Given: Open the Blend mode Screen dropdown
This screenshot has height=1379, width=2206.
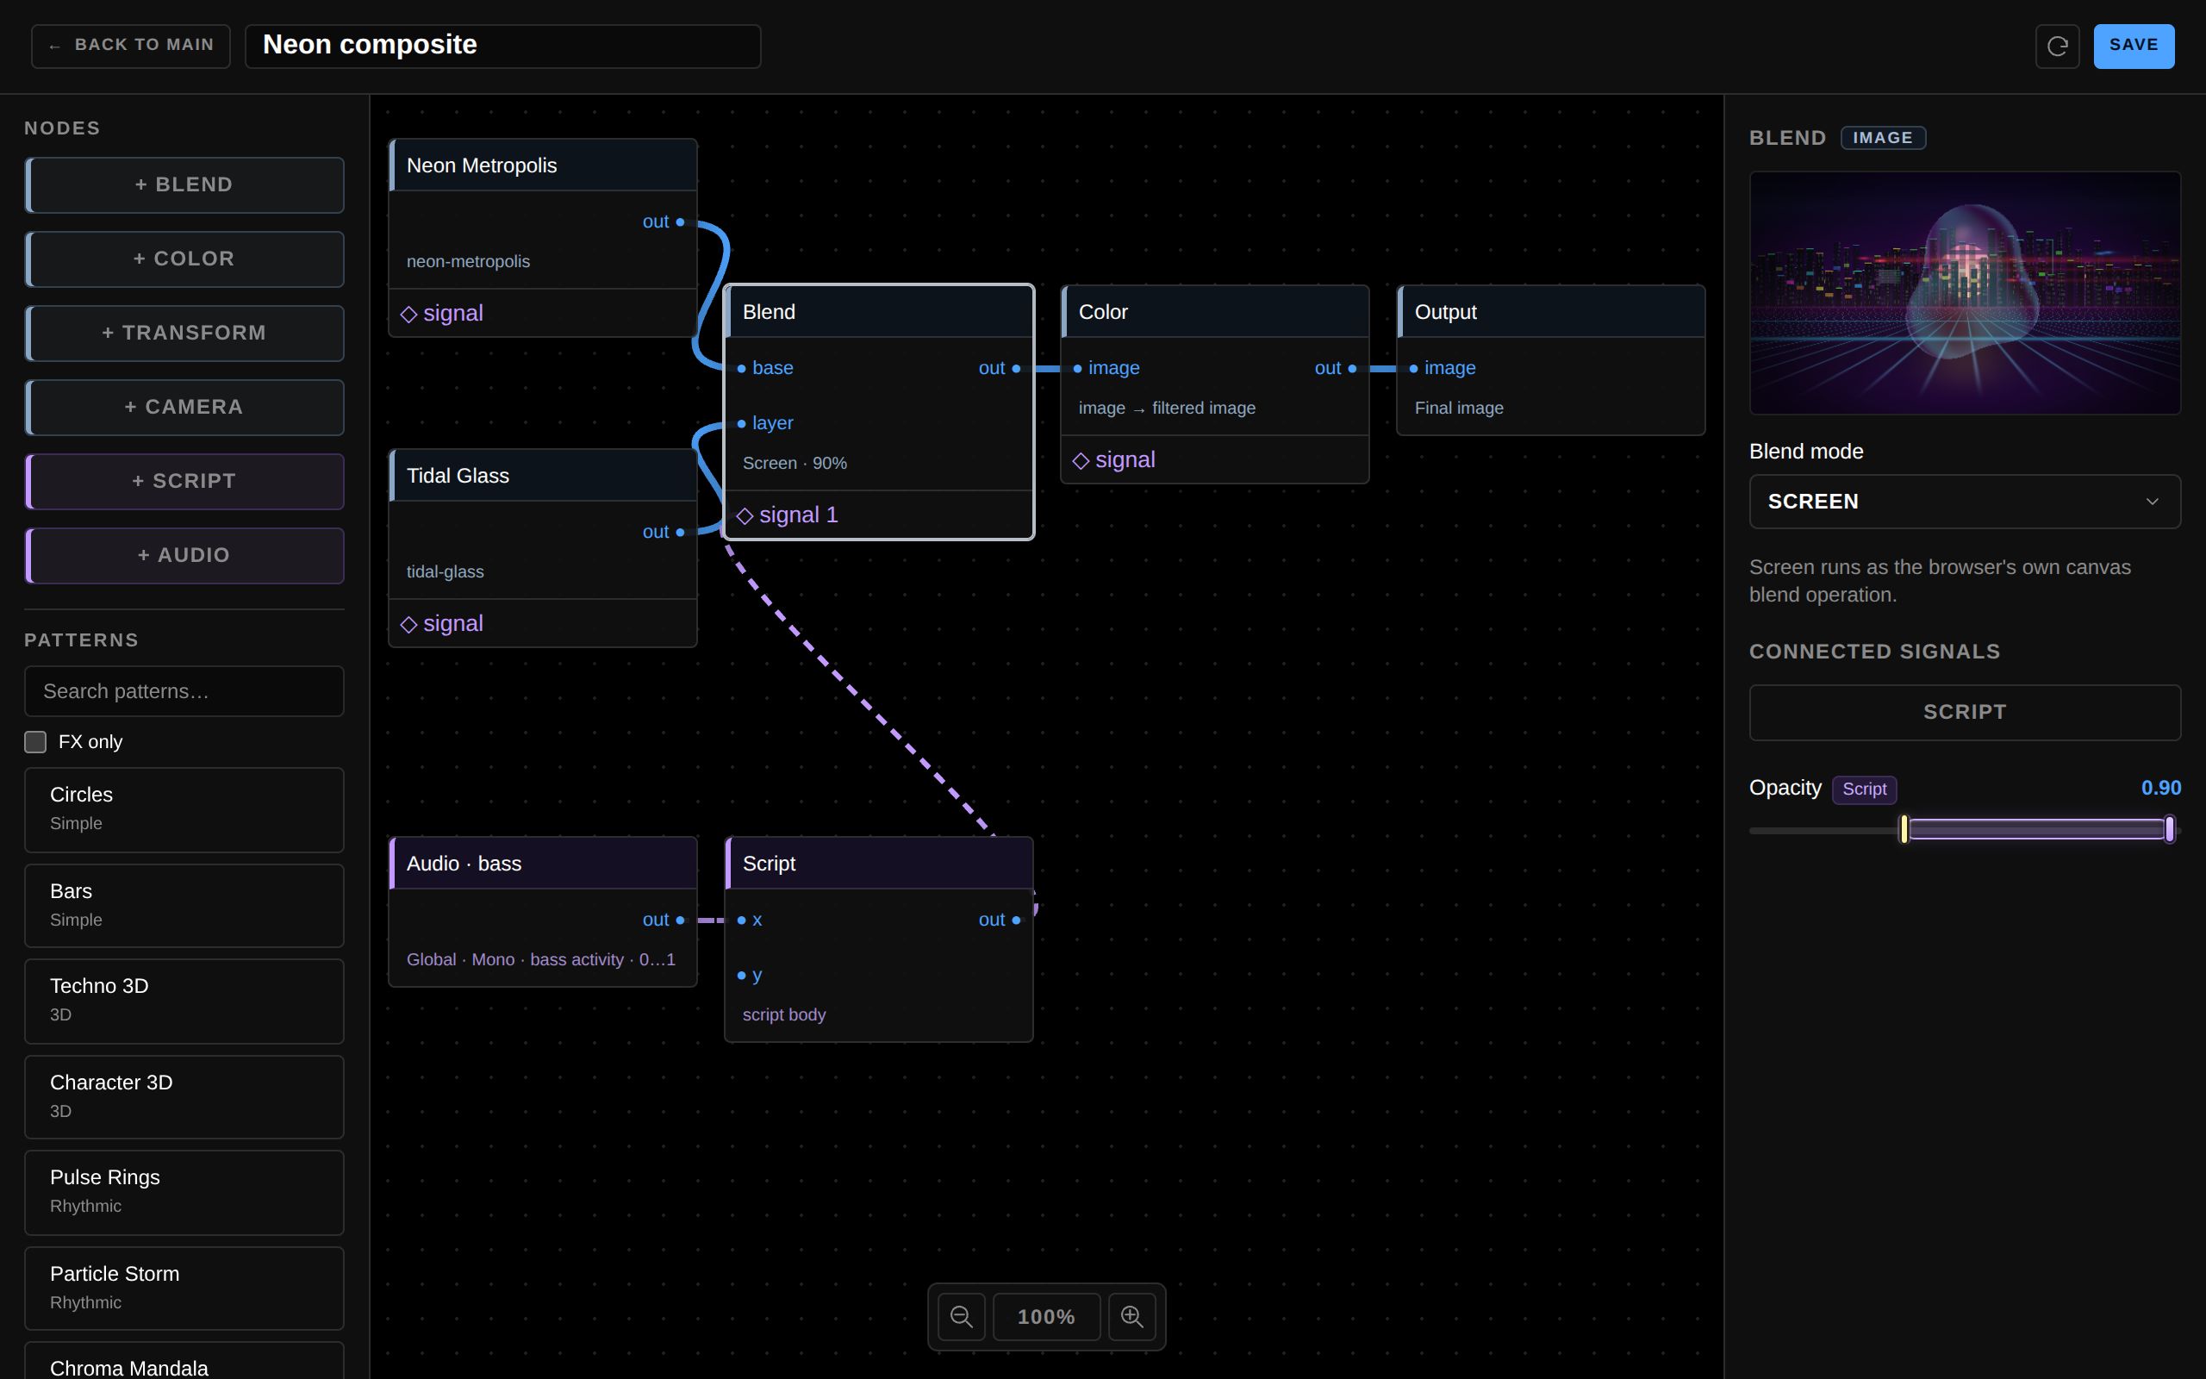Looking at the screenshot, I should 1965,501.
